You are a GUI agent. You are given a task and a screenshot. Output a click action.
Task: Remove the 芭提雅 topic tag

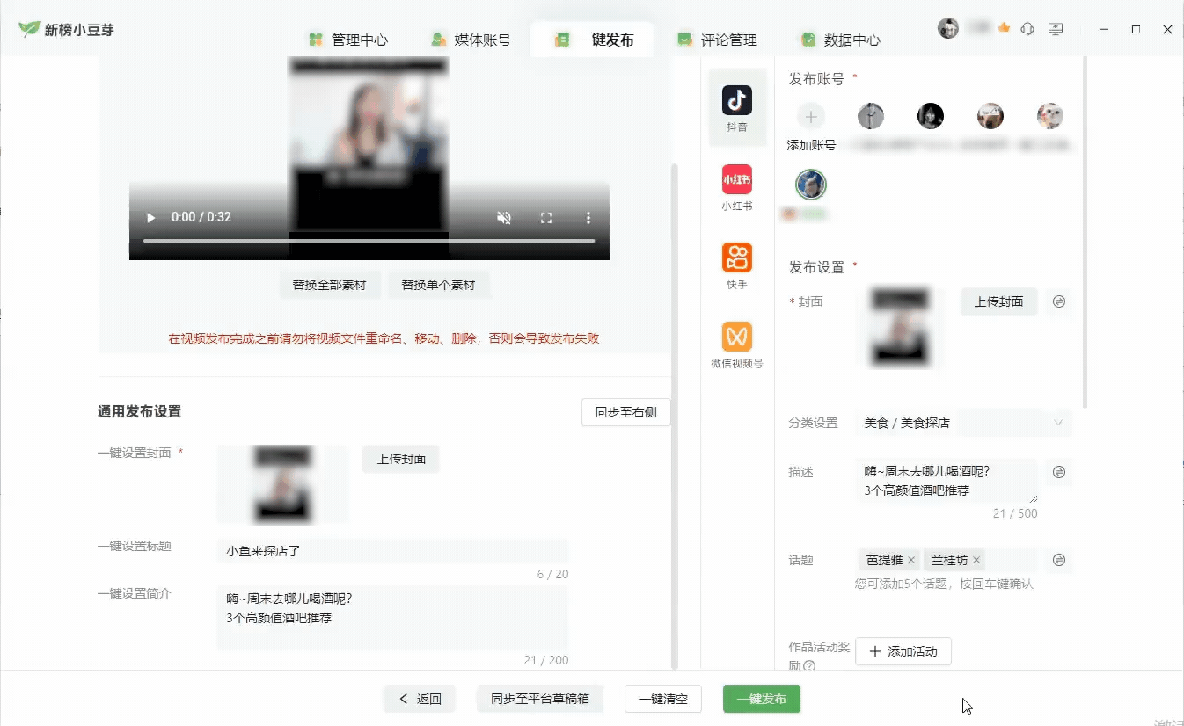pos(911,560)
